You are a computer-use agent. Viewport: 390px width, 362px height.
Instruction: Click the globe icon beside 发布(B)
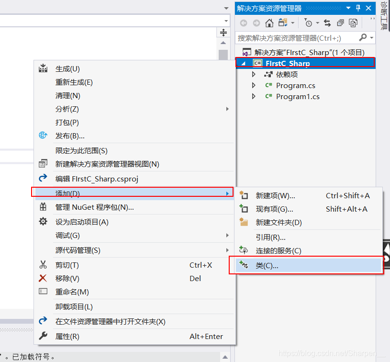click(x=43, y=136)
